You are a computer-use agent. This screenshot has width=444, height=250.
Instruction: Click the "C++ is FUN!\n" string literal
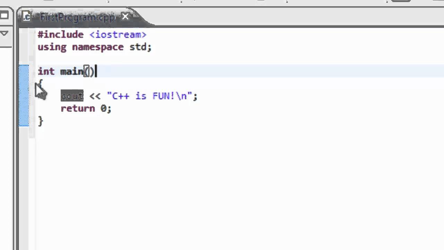150,96
